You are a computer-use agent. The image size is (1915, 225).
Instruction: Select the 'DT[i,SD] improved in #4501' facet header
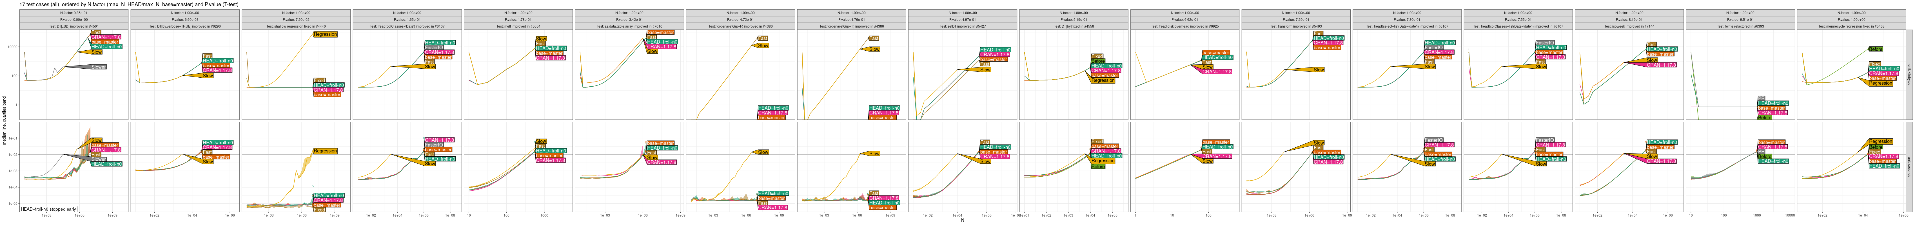74,26
